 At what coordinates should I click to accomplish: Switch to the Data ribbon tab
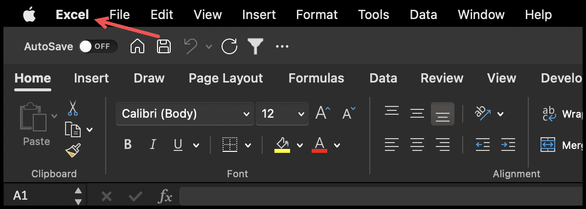click(383, 78)
